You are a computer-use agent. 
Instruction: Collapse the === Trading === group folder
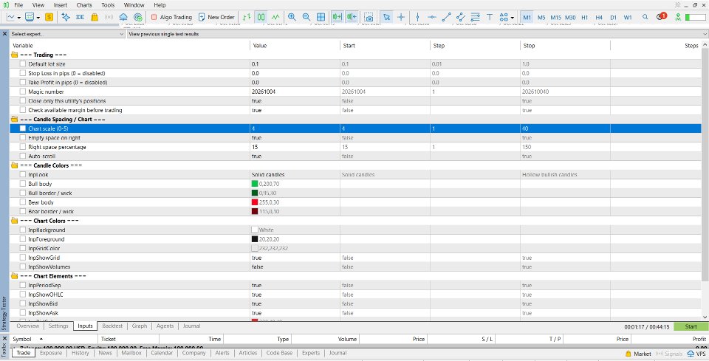15,55
